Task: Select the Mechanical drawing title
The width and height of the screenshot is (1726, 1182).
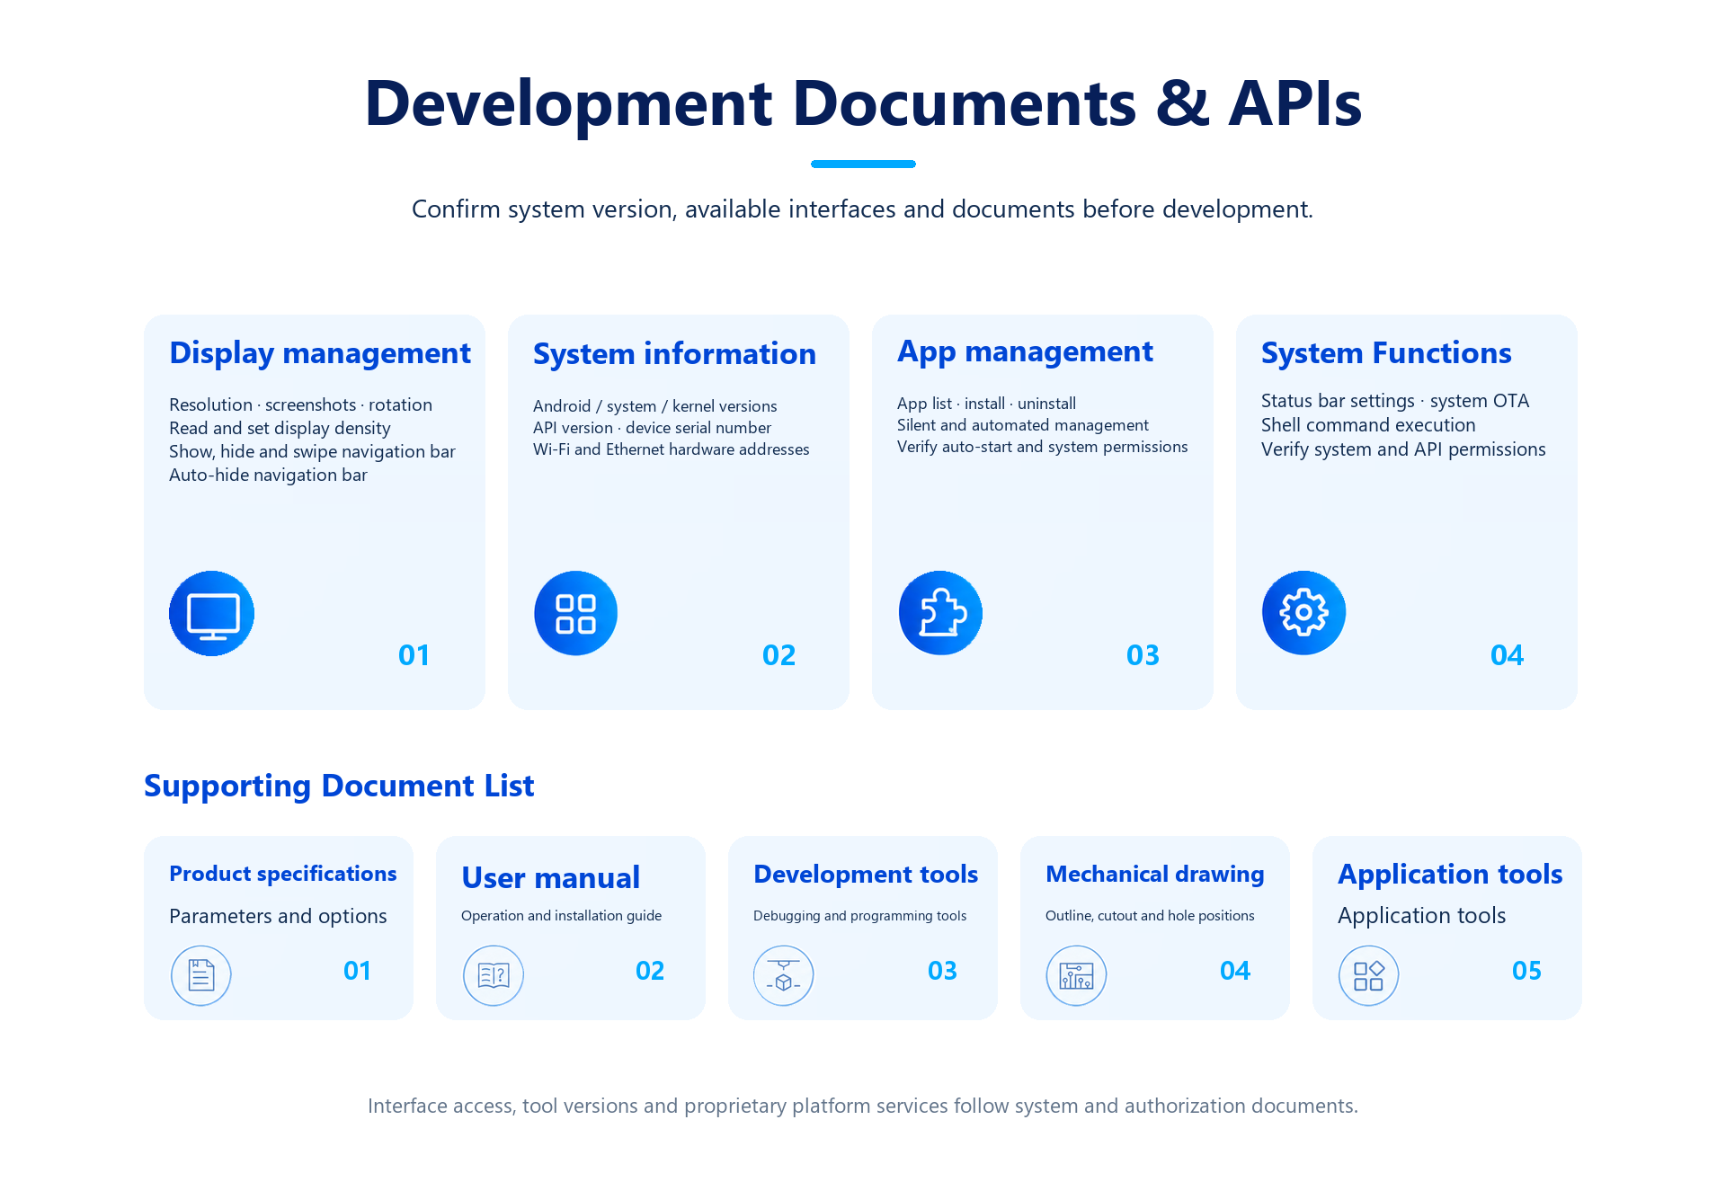Action: pos(1155,874)
